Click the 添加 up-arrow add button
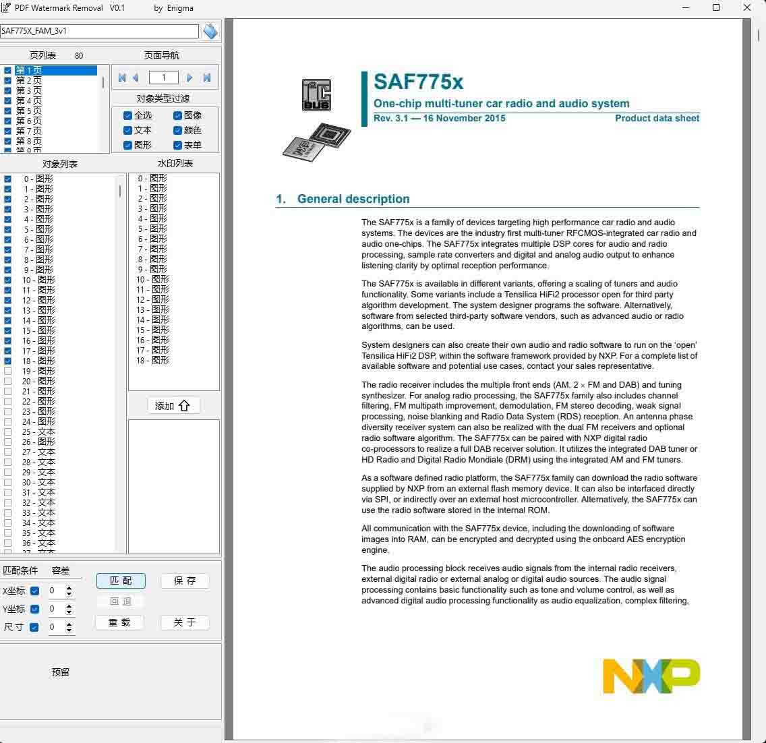Viewport: 766px width, 743px height. [x=173, y=406]
